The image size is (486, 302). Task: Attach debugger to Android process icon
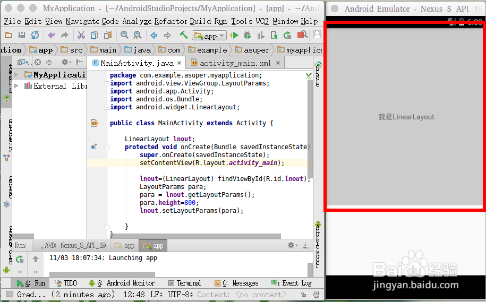(x=274, y=36)
